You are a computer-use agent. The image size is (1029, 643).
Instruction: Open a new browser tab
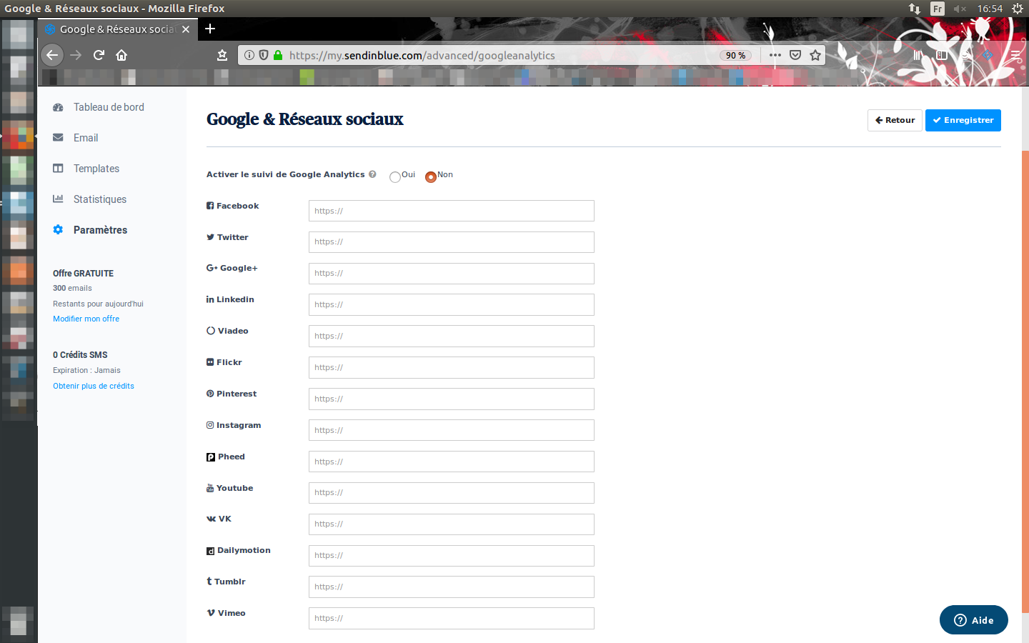point(210,29)
